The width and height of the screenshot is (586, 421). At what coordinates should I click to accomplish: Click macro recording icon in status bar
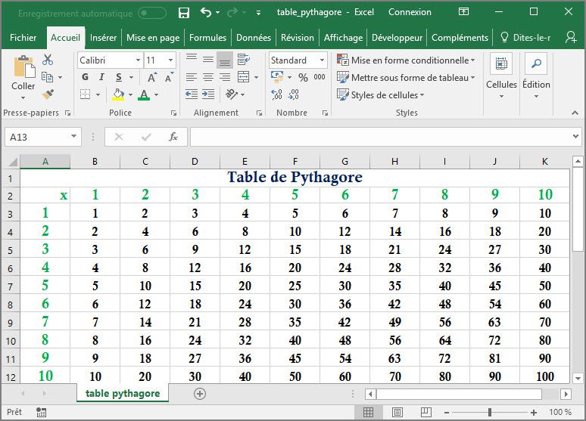coord(41,412)
